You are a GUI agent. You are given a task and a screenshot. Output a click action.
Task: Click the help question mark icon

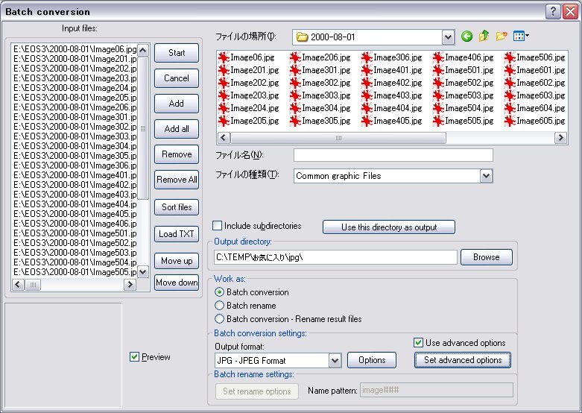click(552, 11)
